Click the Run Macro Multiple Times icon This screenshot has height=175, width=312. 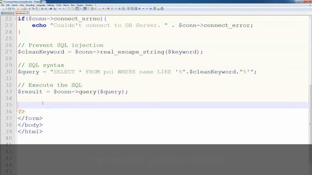(x=119, y=9)
